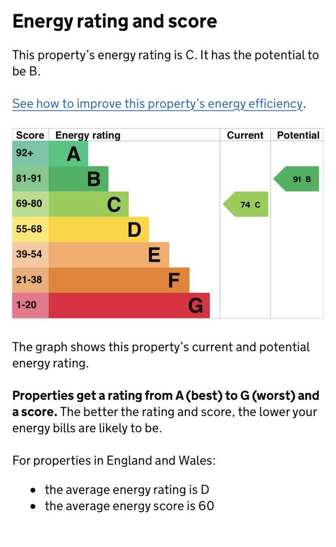Click the Energy rating and score heading

[115, 21]
